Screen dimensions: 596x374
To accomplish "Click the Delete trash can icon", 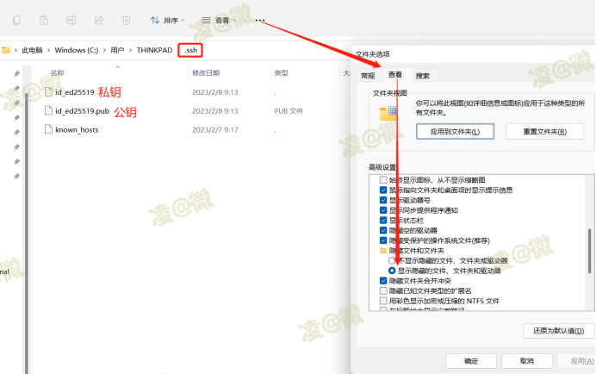I will tap(127, 20).
